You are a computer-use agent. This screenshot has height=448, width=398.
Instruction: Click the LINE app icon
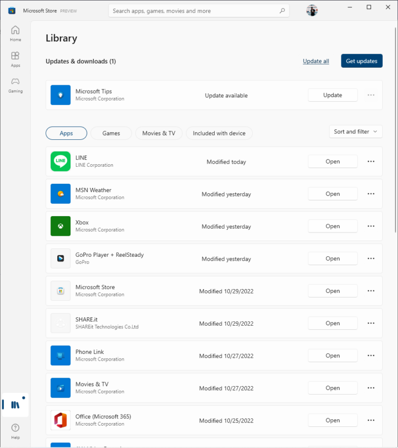(60, 162)
